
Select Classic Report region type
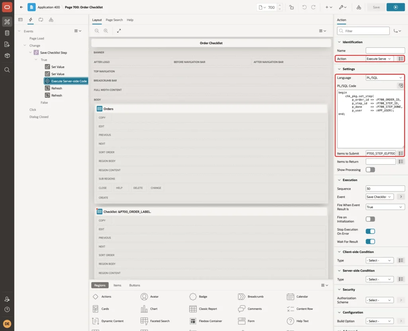pyautogui.click(x=203, y=309)
